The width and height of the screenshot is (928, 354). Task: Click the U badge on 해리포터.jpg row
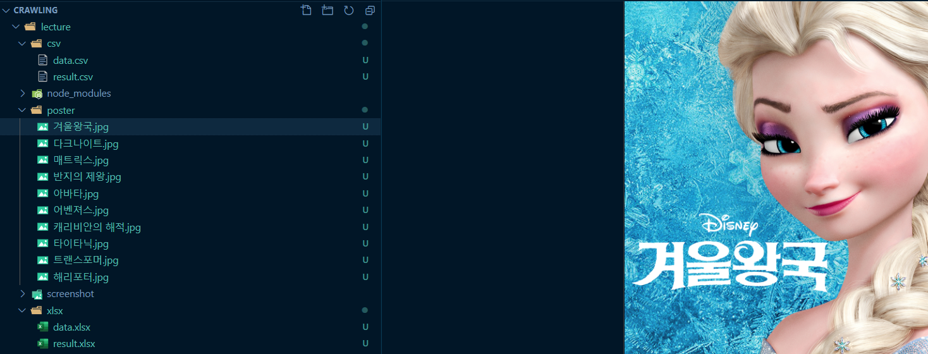pos(365,277)
